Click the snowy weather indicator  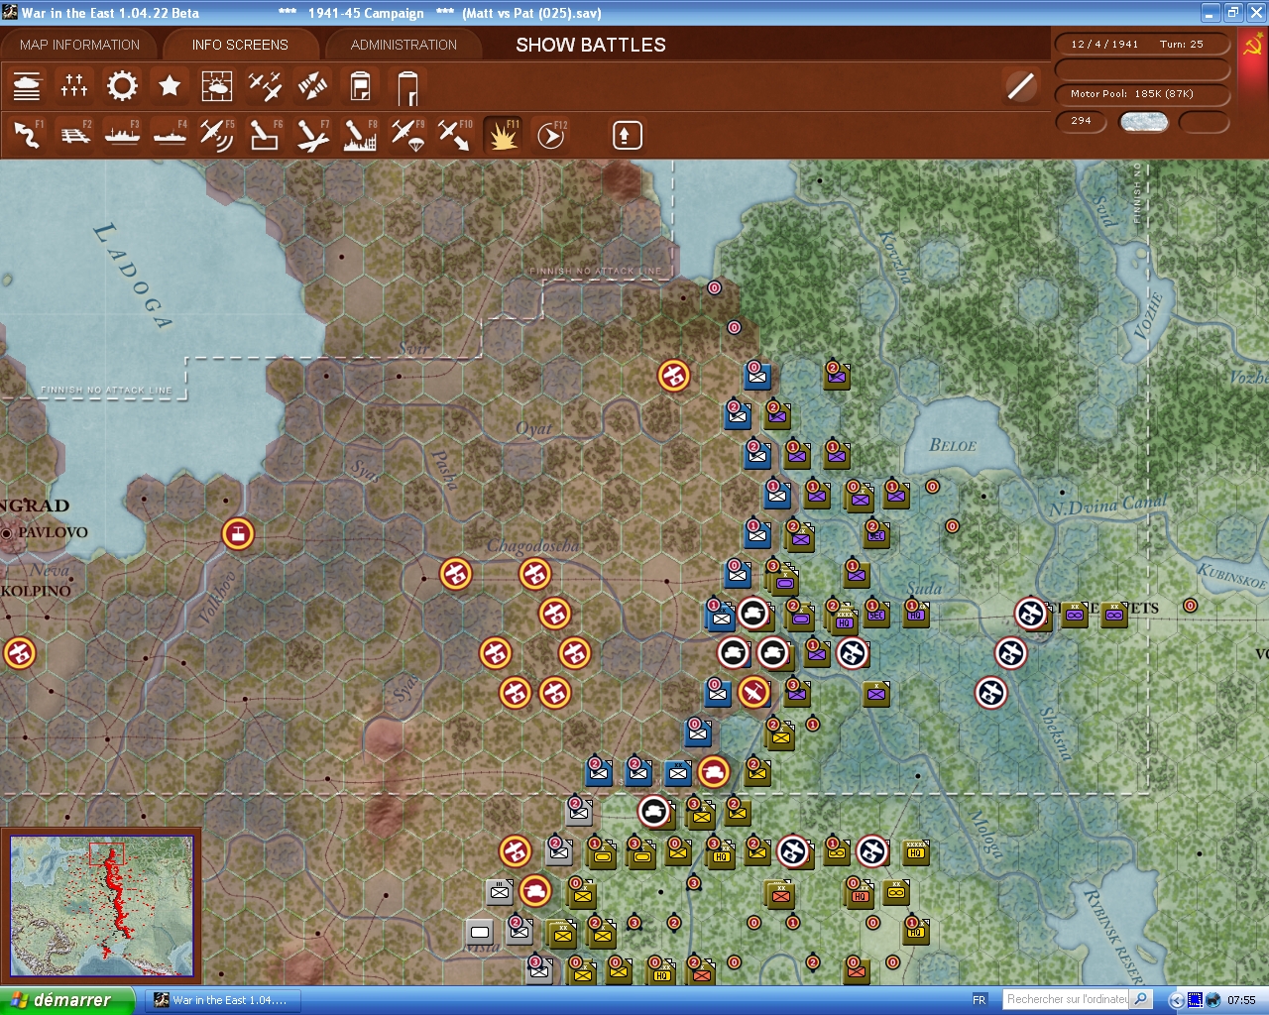[1143, 122]
